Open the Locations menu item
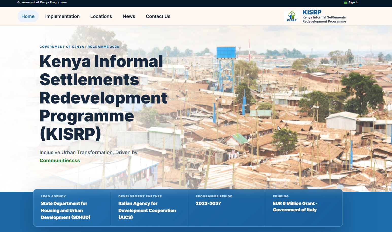 point(101,16)
